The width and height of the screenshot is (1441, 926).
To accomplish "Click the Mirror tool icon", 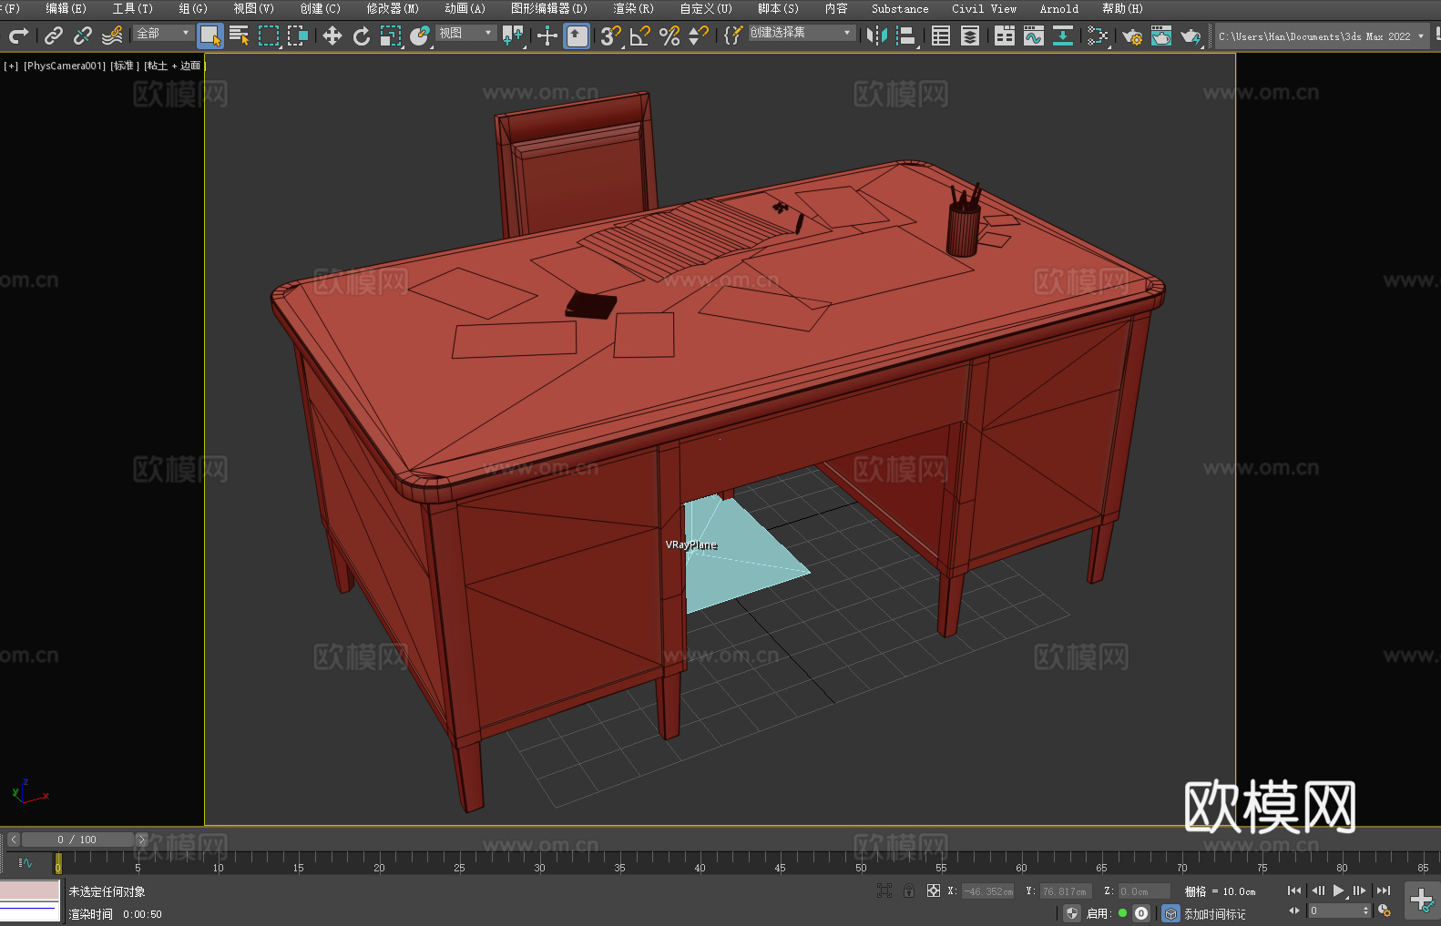I will click(876, 36).
